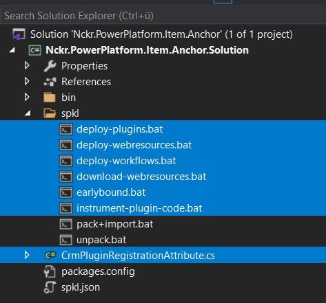
Task: Click the packages.config file icon
Action: tap(50, 271)
